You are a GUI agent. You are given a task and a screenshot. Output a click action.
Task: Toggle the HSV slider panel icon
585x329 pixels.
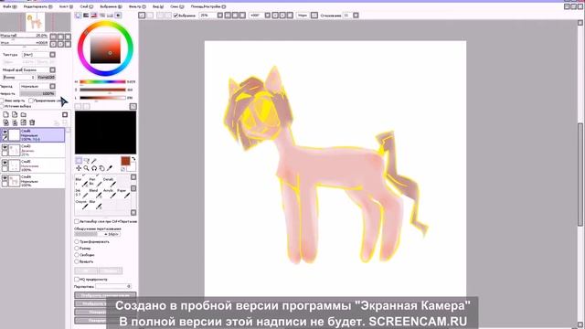click(94, 16)
